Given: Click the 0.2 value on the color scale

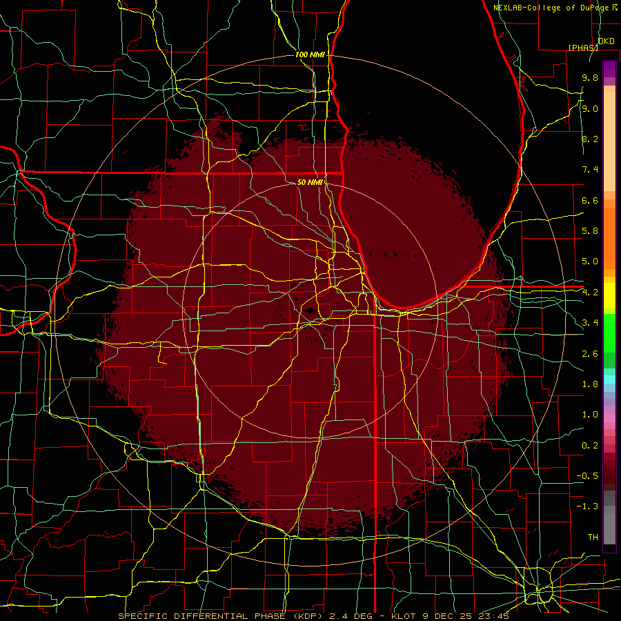Looking at the screenshot, I should (590, 446).
